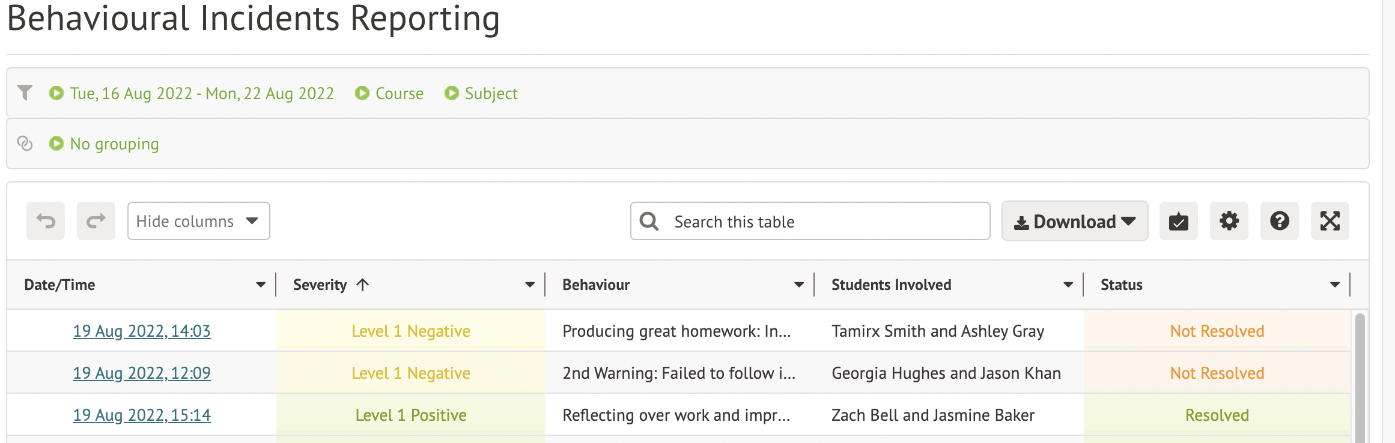Click the calendar check icon button
This screenshot has height=443, width=1395.
[1178, 221]
